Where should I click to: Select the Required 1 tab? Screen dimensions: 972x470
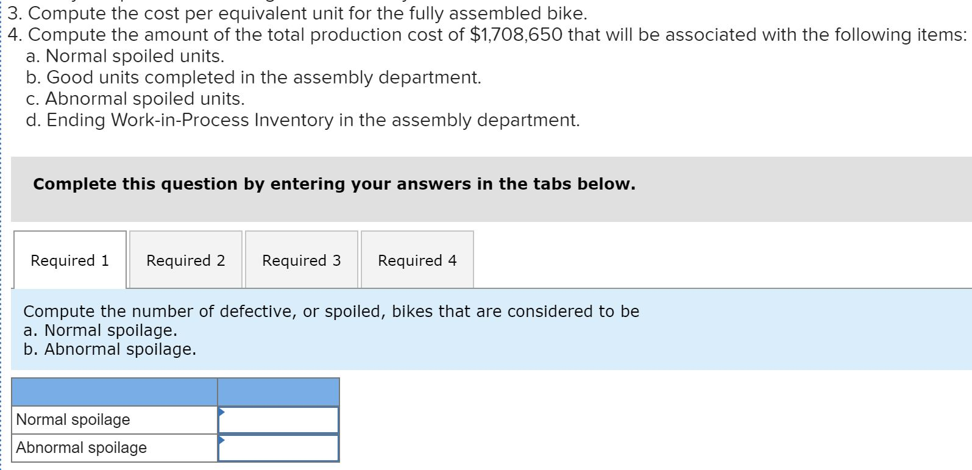pyautogui.click(x=69, y=260)
